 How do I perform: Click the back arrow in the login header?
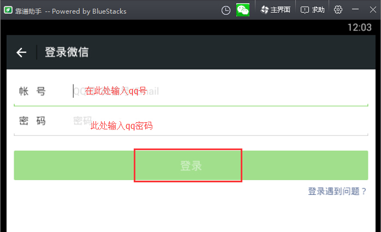click(x=21, y=52)
